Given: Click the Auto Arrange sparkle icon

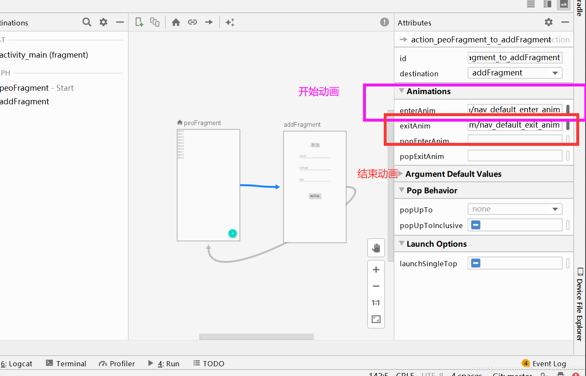Looking at the screenshot, I should click(x=230, y=22).
